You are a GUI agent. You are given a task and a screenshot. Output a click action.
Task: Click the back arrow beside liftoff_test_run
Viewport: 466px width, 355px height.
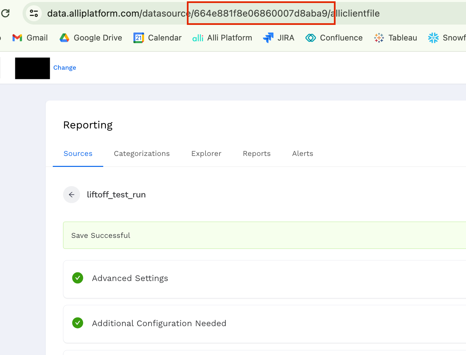click(71, 195)
